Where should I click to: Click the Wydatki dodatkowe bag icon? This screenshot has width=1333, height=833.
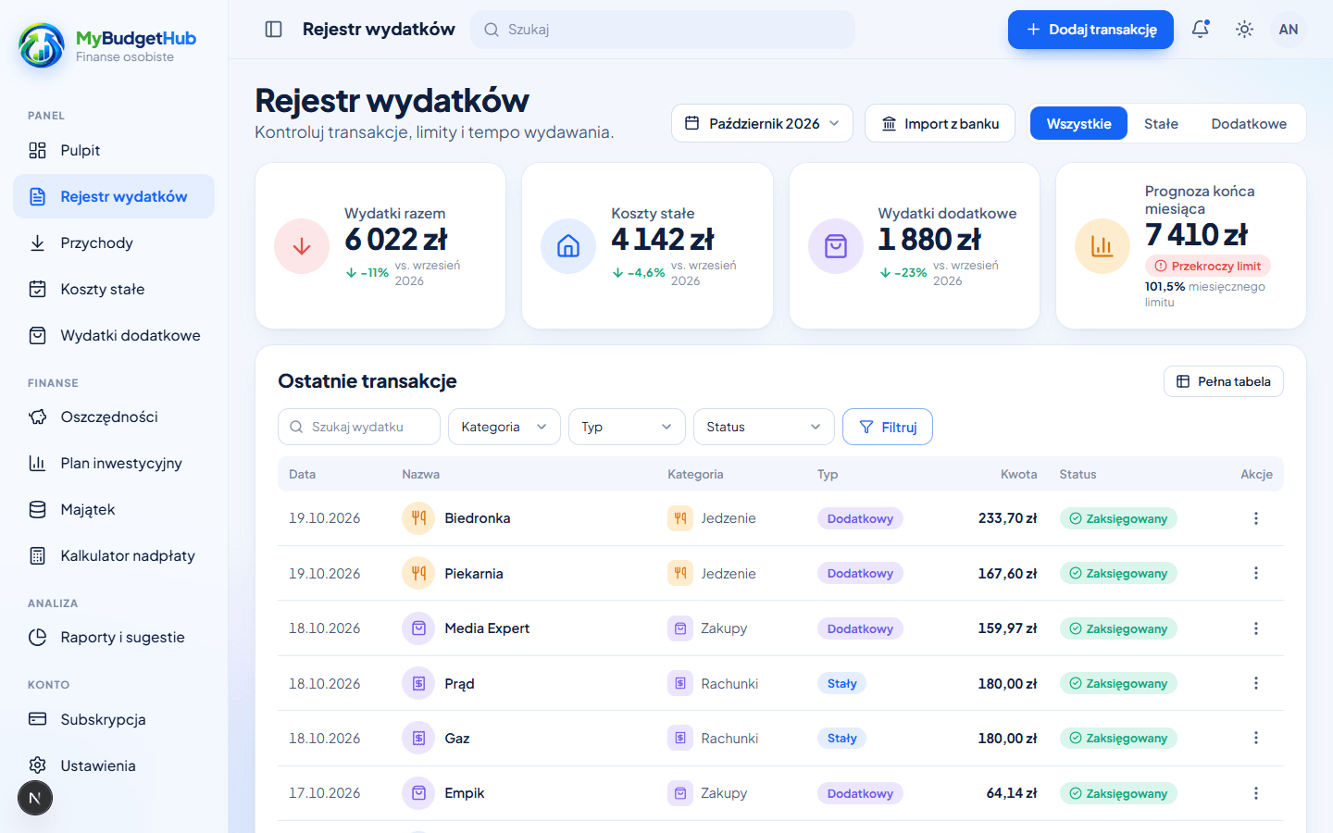tap(836, 246)
